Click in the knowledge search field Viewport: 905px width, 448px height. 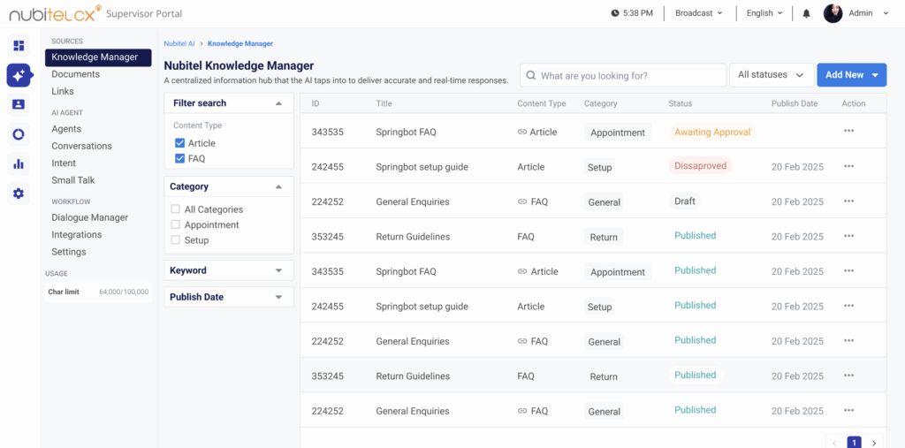(623, 75)
